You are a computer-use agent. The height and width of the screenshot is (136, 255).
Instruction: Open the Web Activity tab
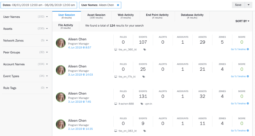[x=126, y=16]
